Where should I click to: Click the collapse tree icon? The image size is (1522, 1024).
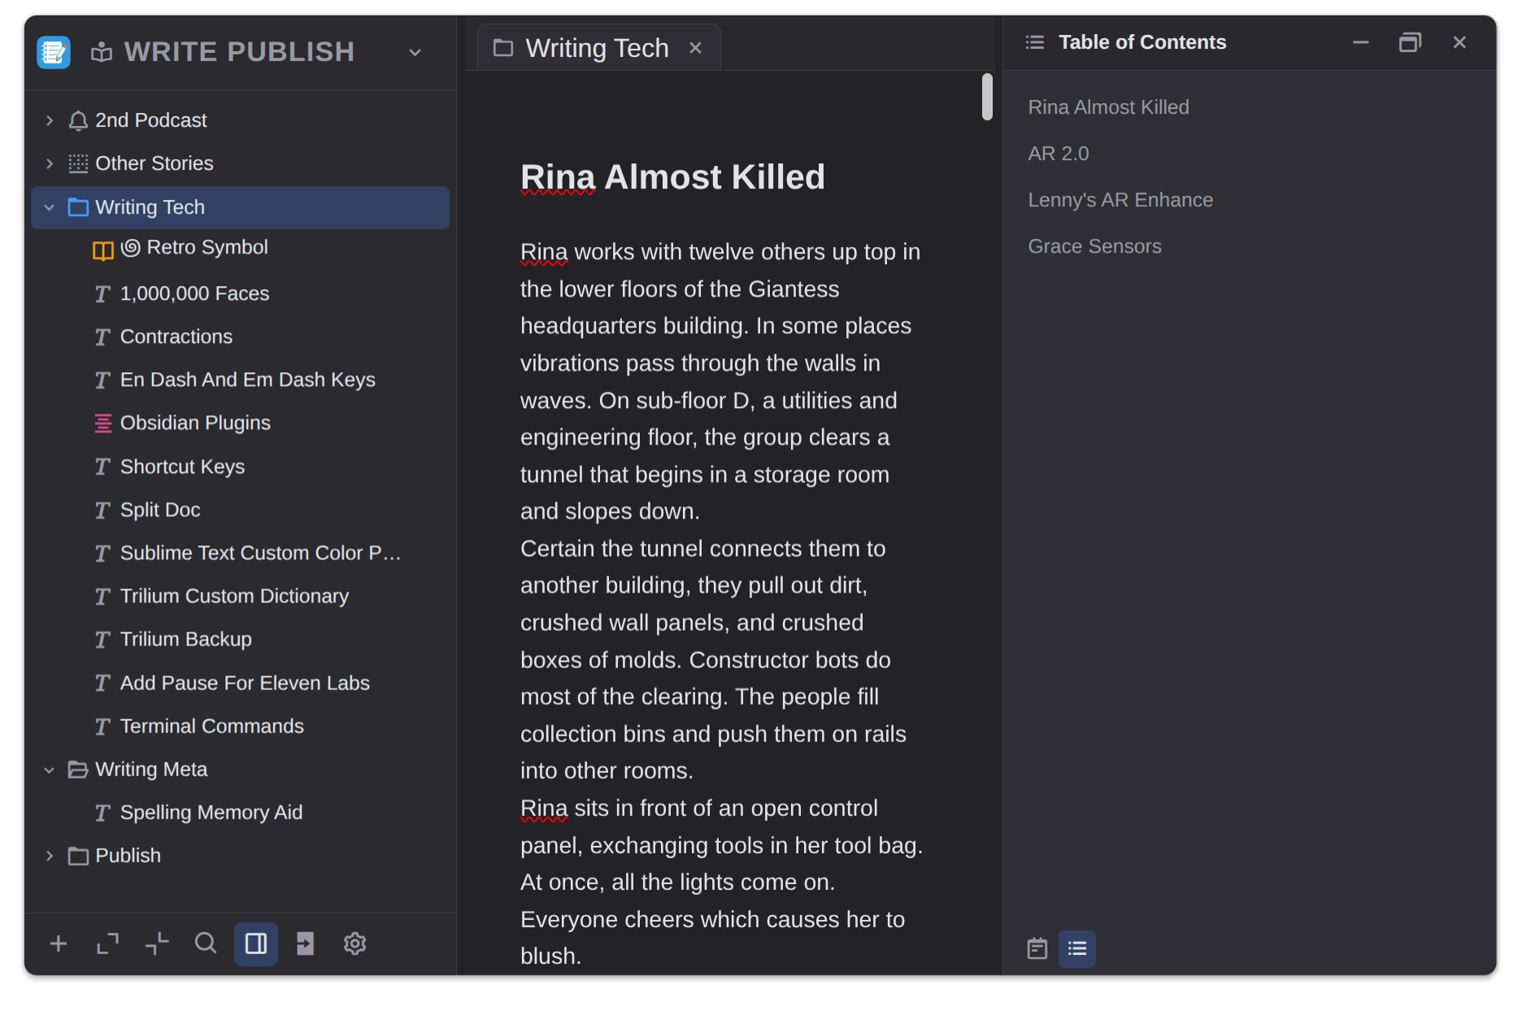[x=157, y=944]
